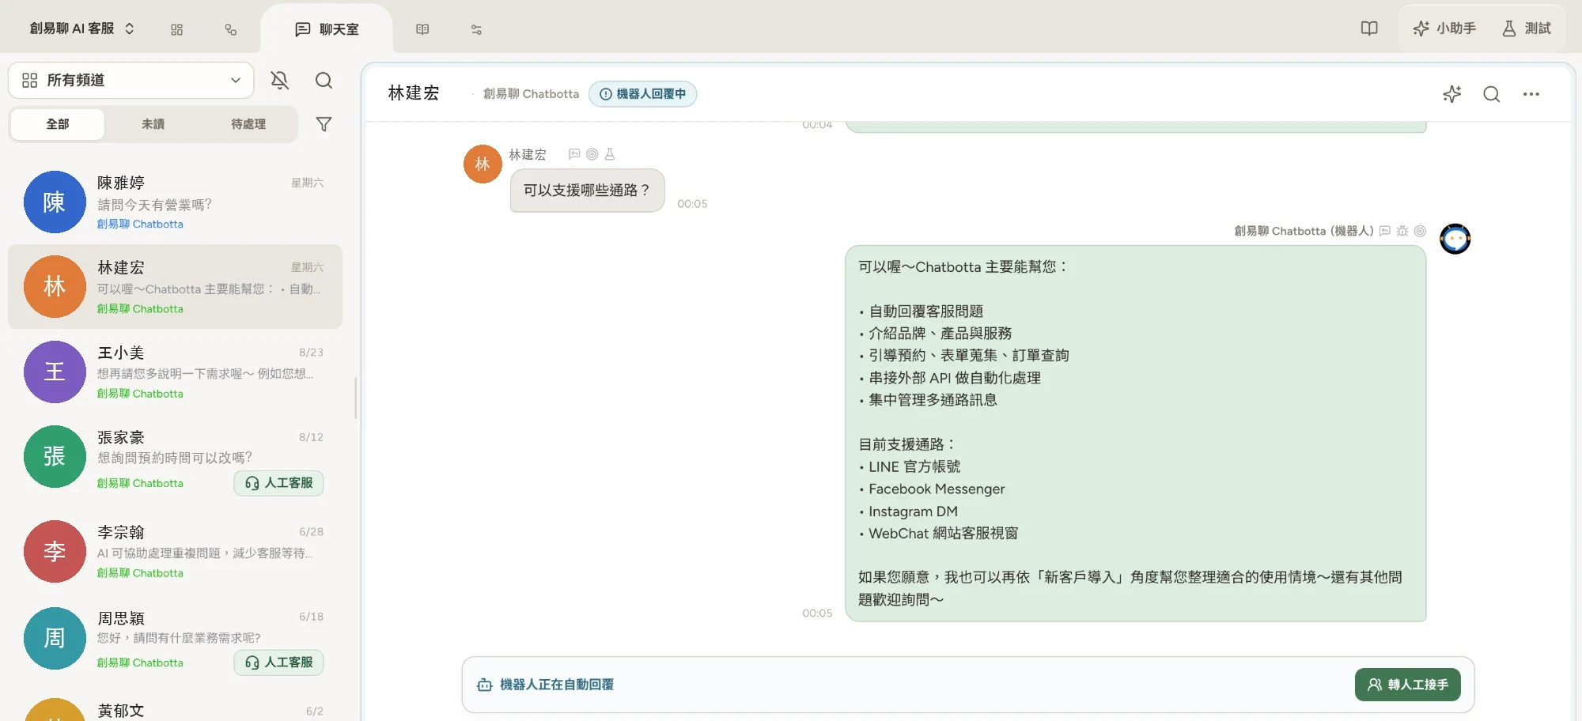Open the grid dashboard icon in top bar
Screen dimensions: 1582x721
[x=176, y=29]
